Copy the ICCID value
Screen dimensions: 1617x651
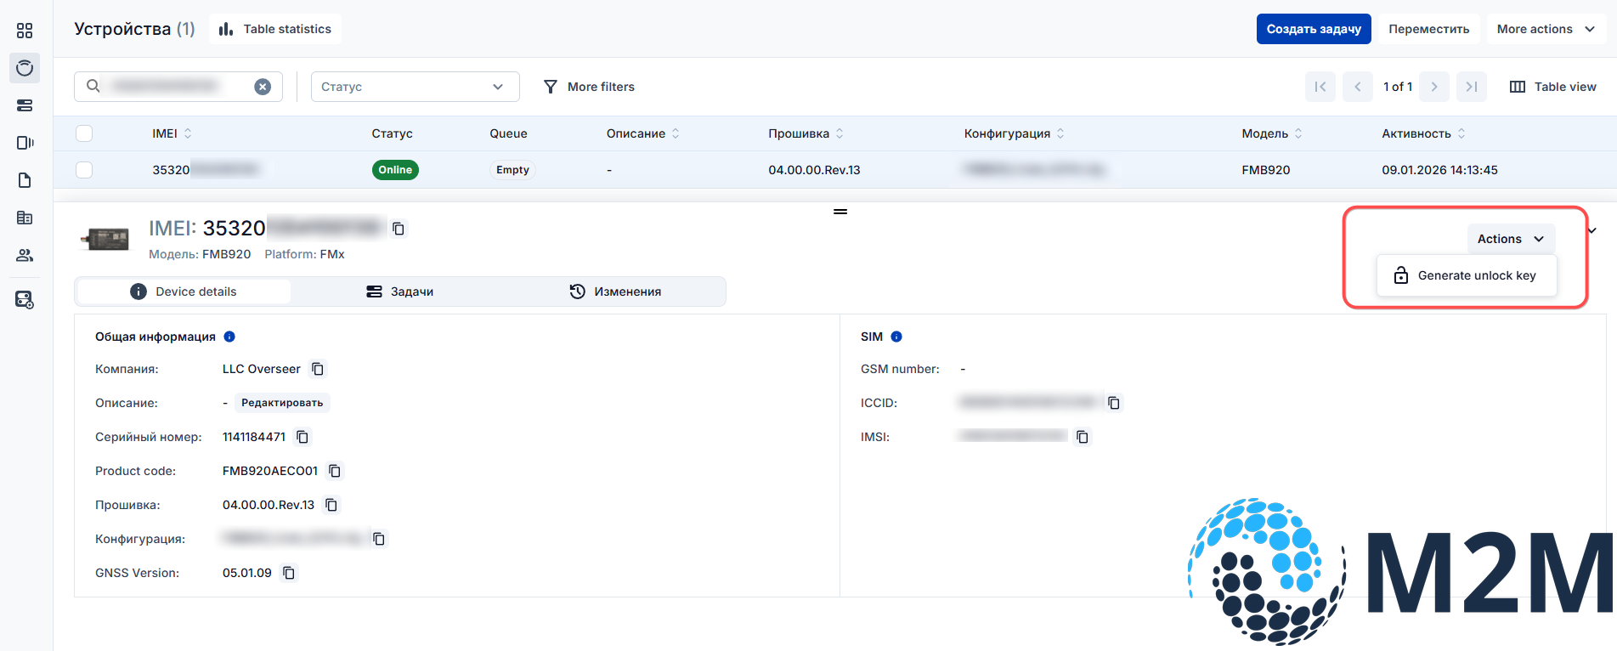coord(1114,403)
